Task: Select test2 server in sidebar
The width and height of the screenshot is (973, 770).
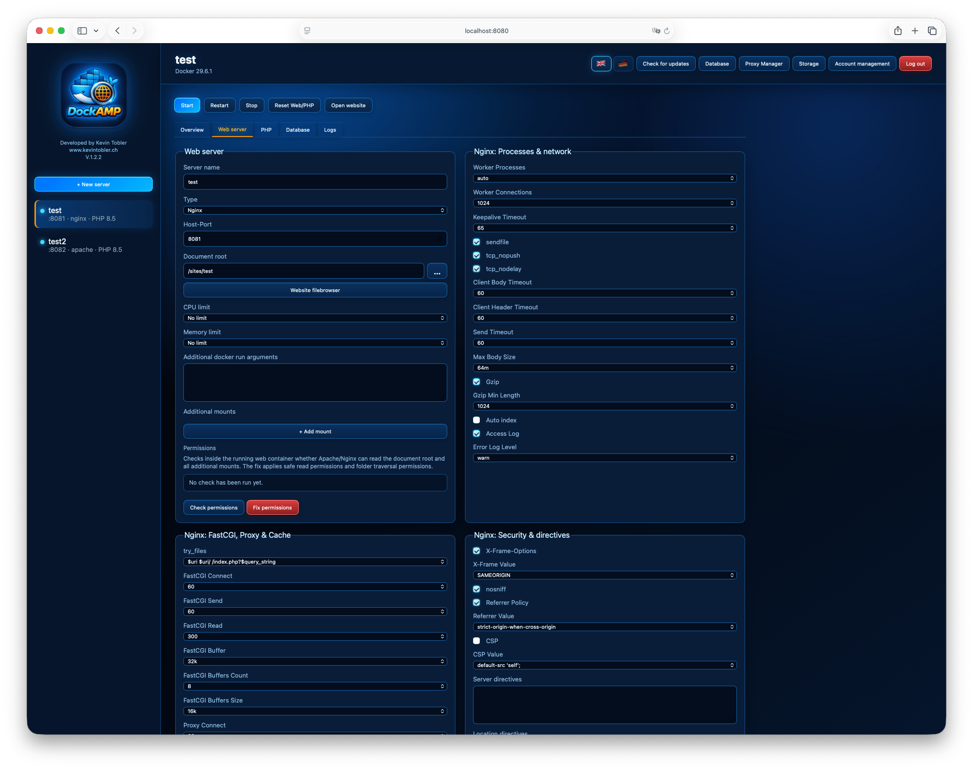Action: 93,245
